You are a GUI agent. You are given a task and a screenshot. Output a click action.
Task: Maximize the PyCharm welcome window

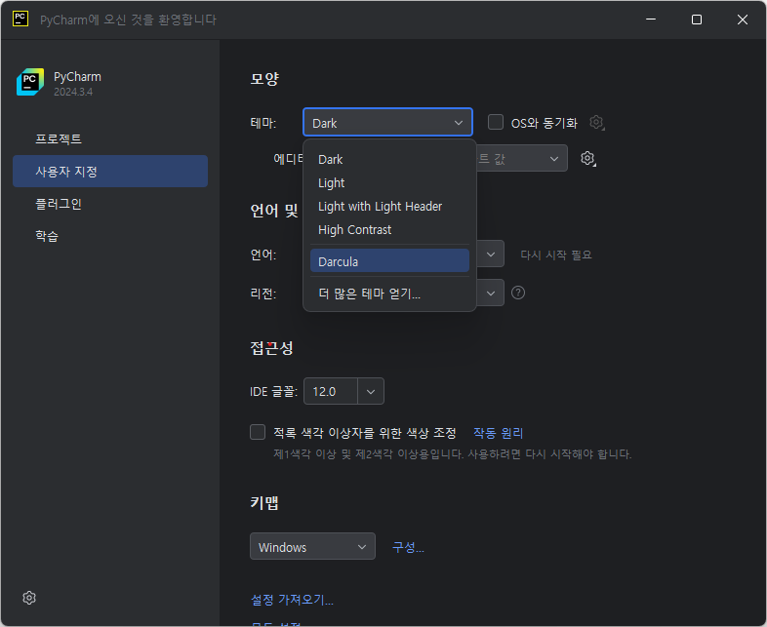coord(697,20)
